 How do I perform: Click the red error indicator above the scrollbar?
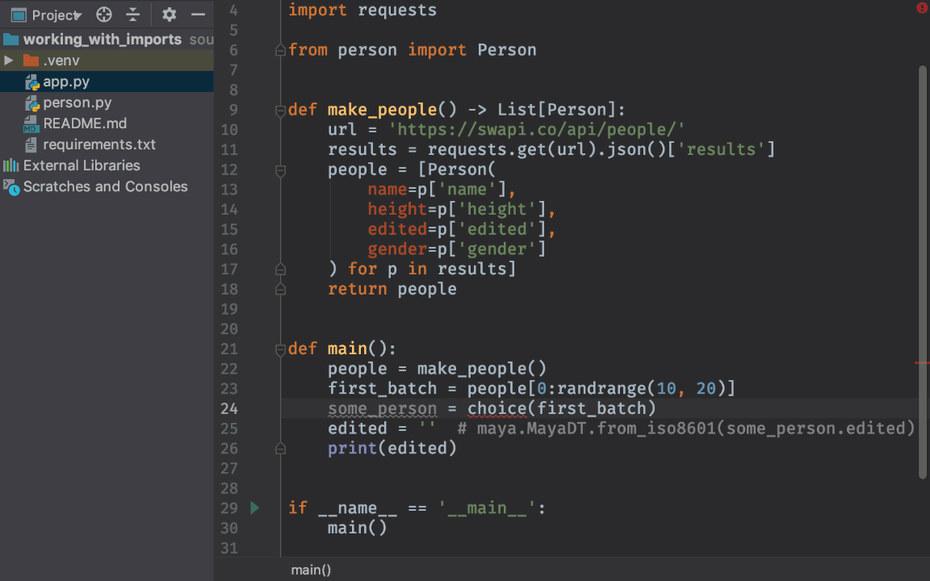[921, 7]
